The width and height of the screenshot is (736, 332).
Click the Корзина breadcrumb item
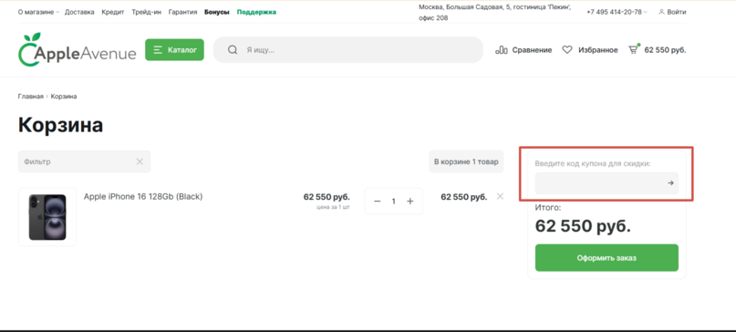[64, 97]
